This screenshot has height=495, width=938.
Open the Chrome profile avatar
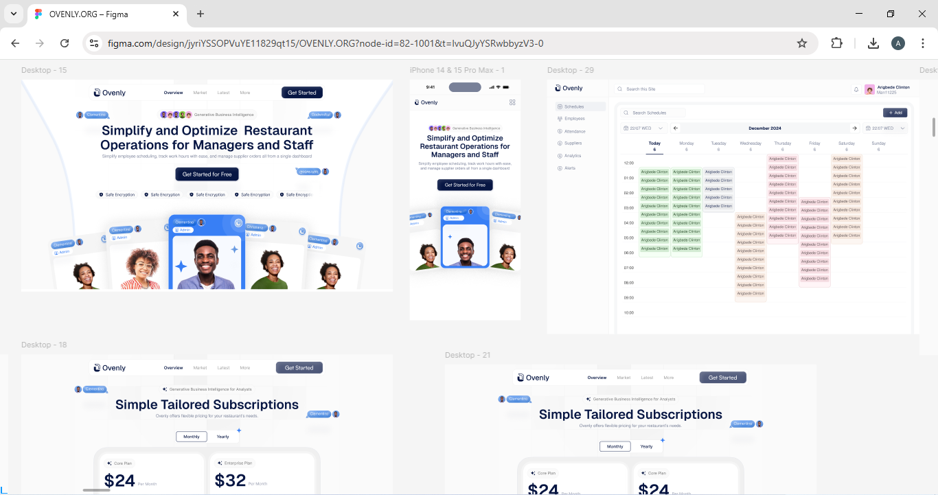point(898,43)
